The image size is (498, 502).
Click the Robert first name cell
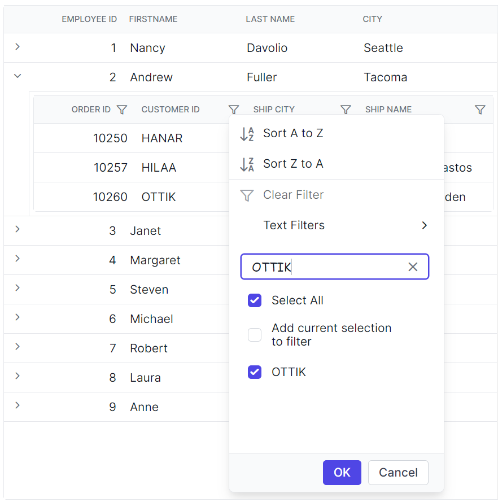tap(148, 348)
